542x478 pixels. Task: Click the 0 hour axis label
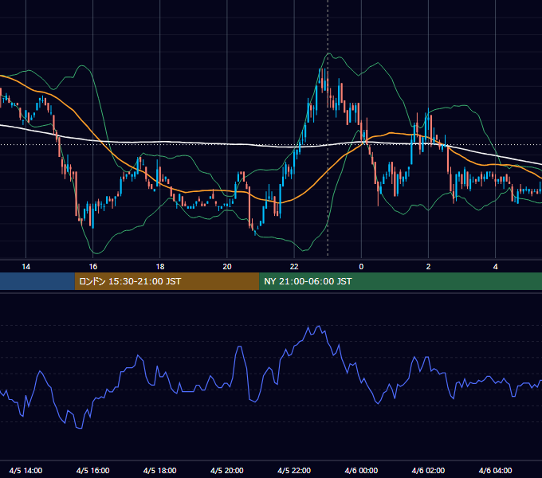(361, 267)
